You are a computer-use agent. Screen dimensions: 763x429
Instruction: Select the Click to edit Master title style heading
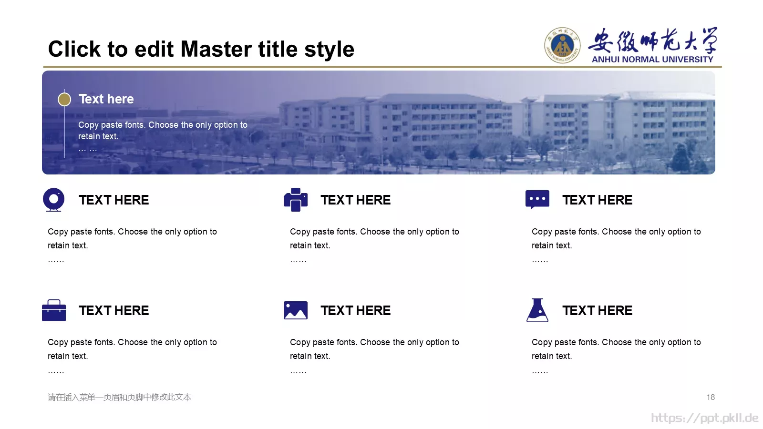pyautogui.click(x=201, y=49)
